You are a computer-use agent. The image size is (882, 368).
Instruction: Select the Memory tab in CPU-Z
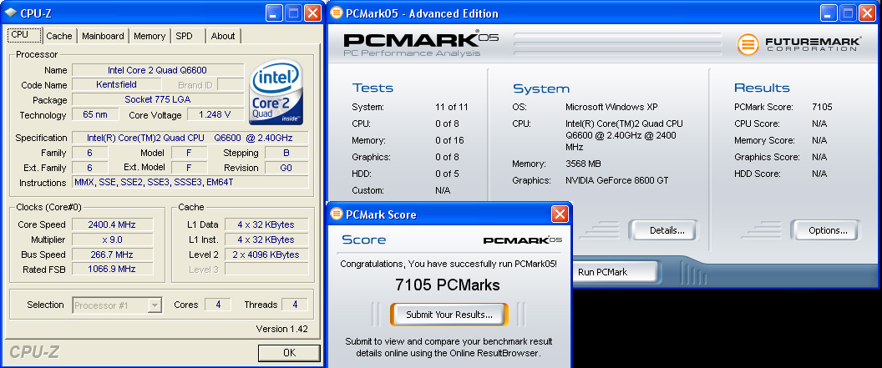[149, 36]
